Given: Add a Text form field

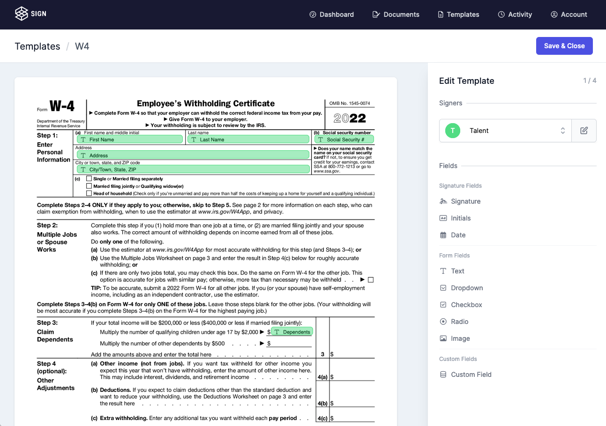Looking at the screenshot, I should point(452,271).
